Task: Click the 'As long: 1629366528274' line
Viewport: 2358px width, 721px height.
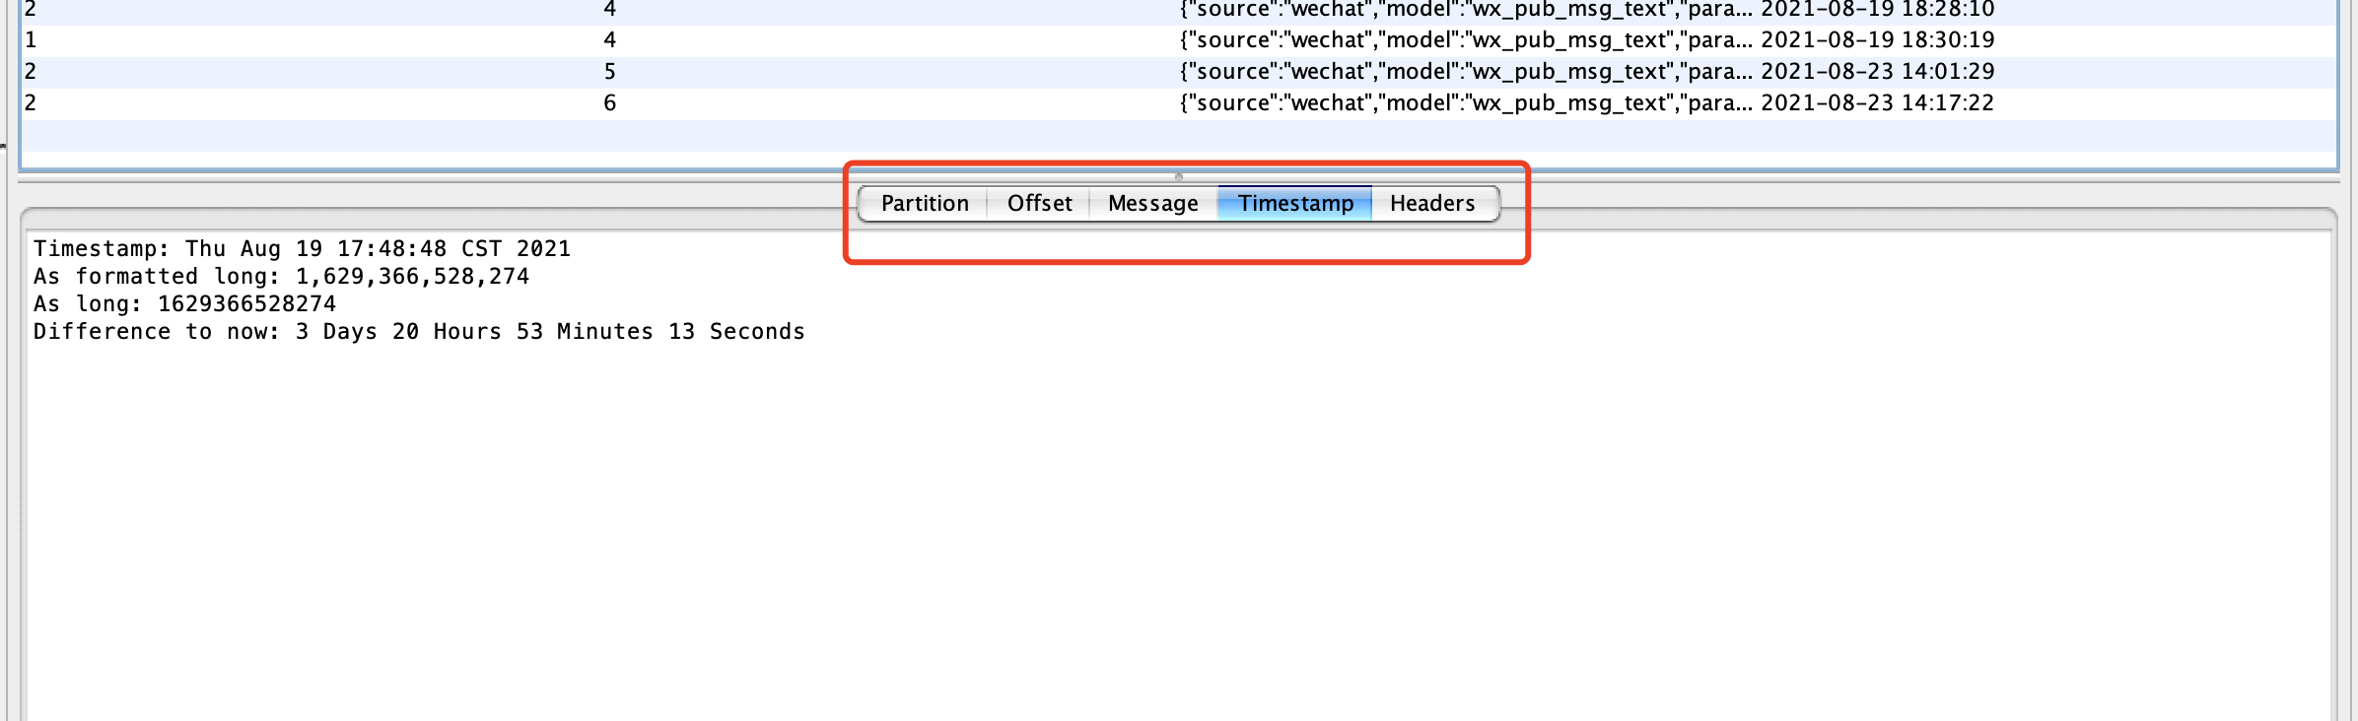Action: tap(184, 304)
